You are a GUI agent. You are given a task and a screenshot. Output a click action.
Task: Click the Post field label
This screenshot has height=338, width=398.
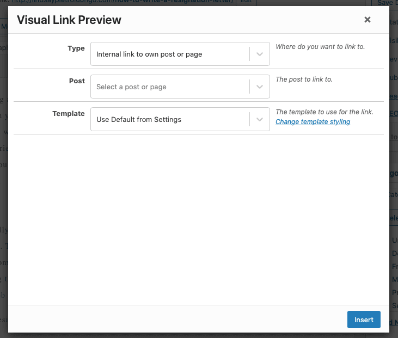tap(77, 81)
